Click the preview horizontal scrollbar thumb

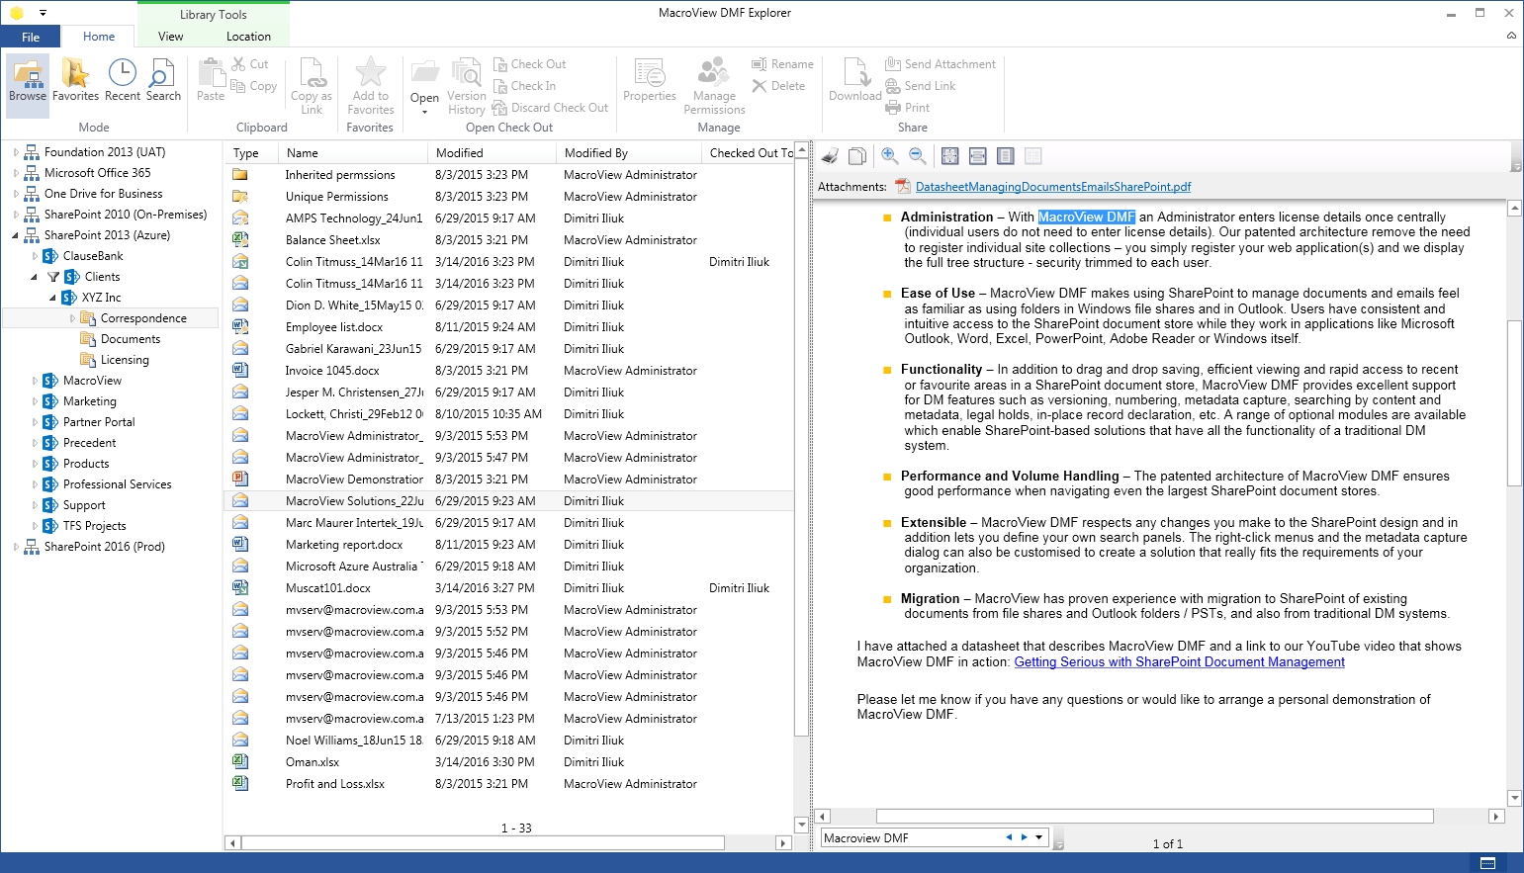pyautogui.click(x=1155, y=817)
